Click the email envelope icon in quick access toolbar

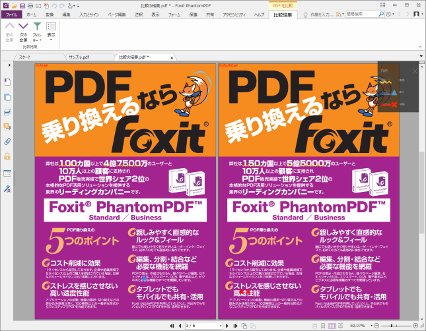pyautogui.click(x=38, y=5)
